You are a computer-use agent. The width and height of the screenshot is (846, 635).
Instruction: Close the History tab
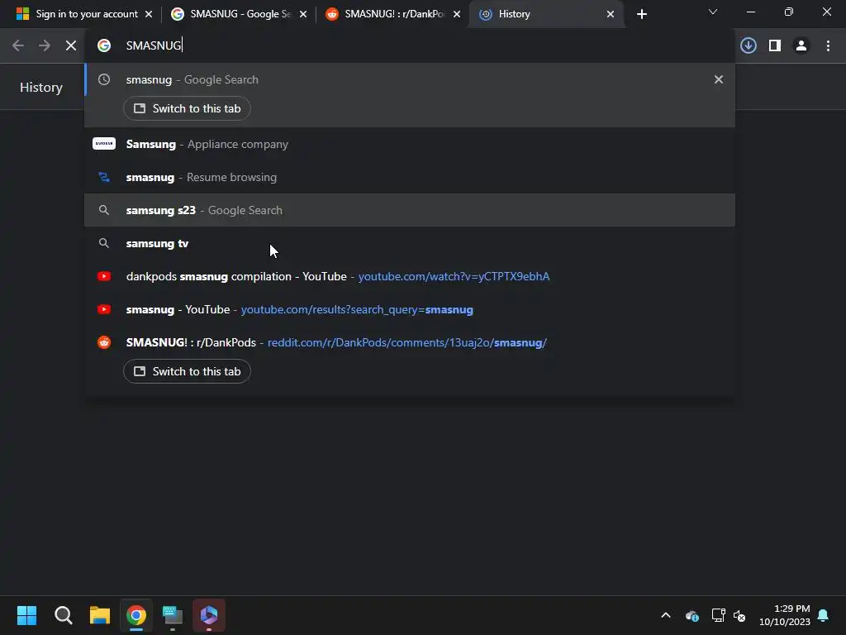pos(611,14)
